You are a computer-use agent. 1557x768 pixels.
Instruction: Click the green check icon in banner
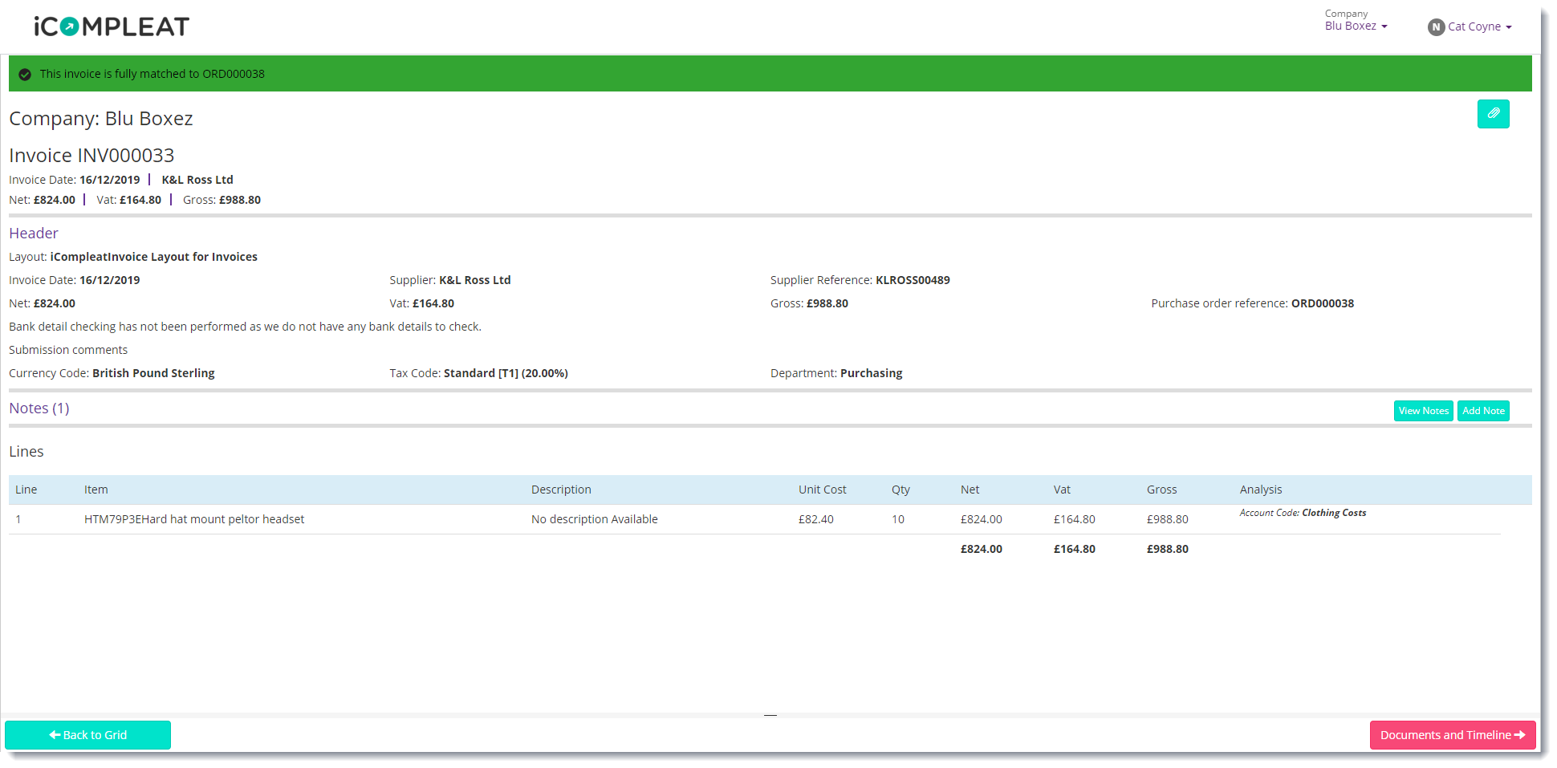25,74
